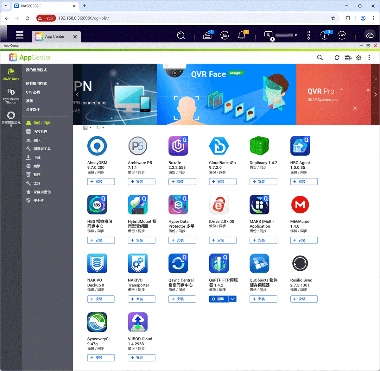Open the AhsayOBM app icon
This screenshot has width=380, height=371.
pos(97,146)
